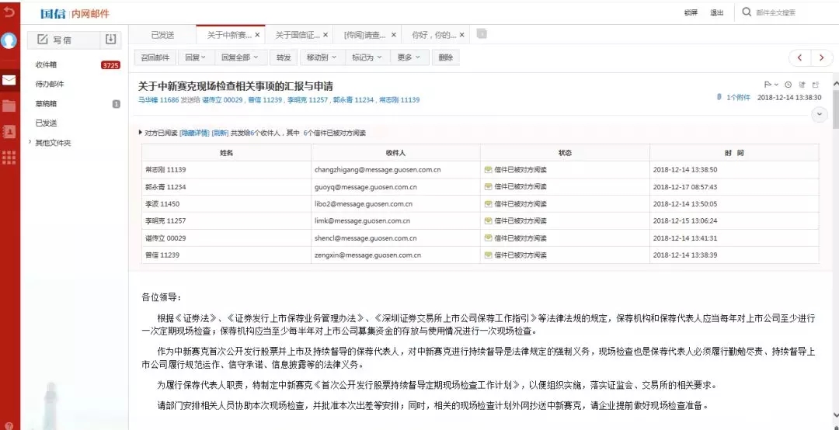839x430 pixels.
Task: Click the 写信 compose button
Action: click(64, 40)
